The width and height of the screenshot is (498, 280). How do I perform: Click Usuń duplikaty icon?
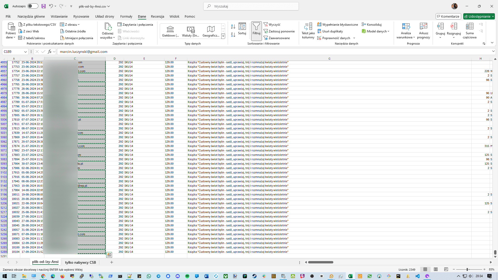tap(320, 31)
